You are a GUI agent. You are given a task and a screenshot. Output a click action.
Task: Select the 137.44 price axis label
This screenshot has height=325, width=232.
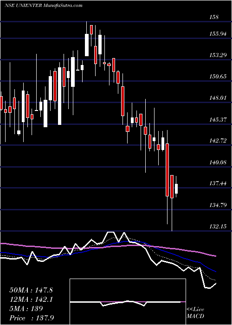(218, 183)
